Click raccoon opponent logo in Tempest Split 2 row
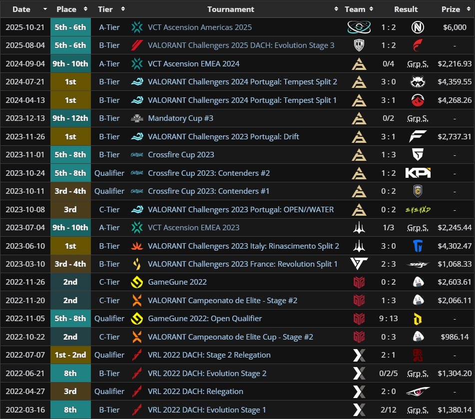The image size is (475, 419). tap(418, 82)
